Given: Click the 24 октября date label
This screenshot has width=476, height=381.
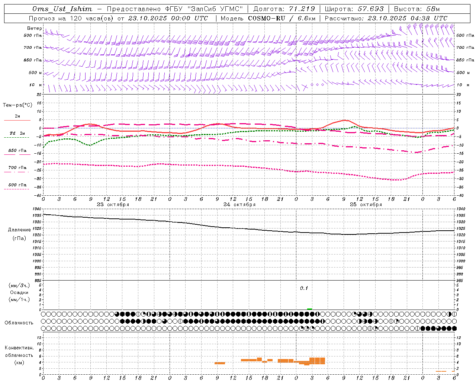Looking at the screenshot, I should 239,204.
